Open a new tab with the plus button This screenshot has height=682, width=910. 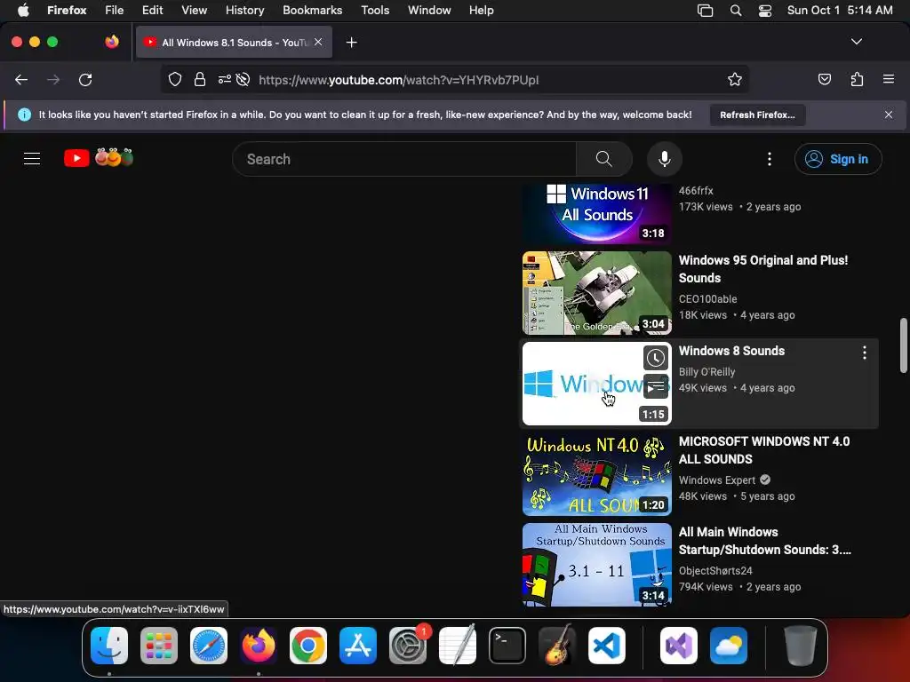[351, 43]
